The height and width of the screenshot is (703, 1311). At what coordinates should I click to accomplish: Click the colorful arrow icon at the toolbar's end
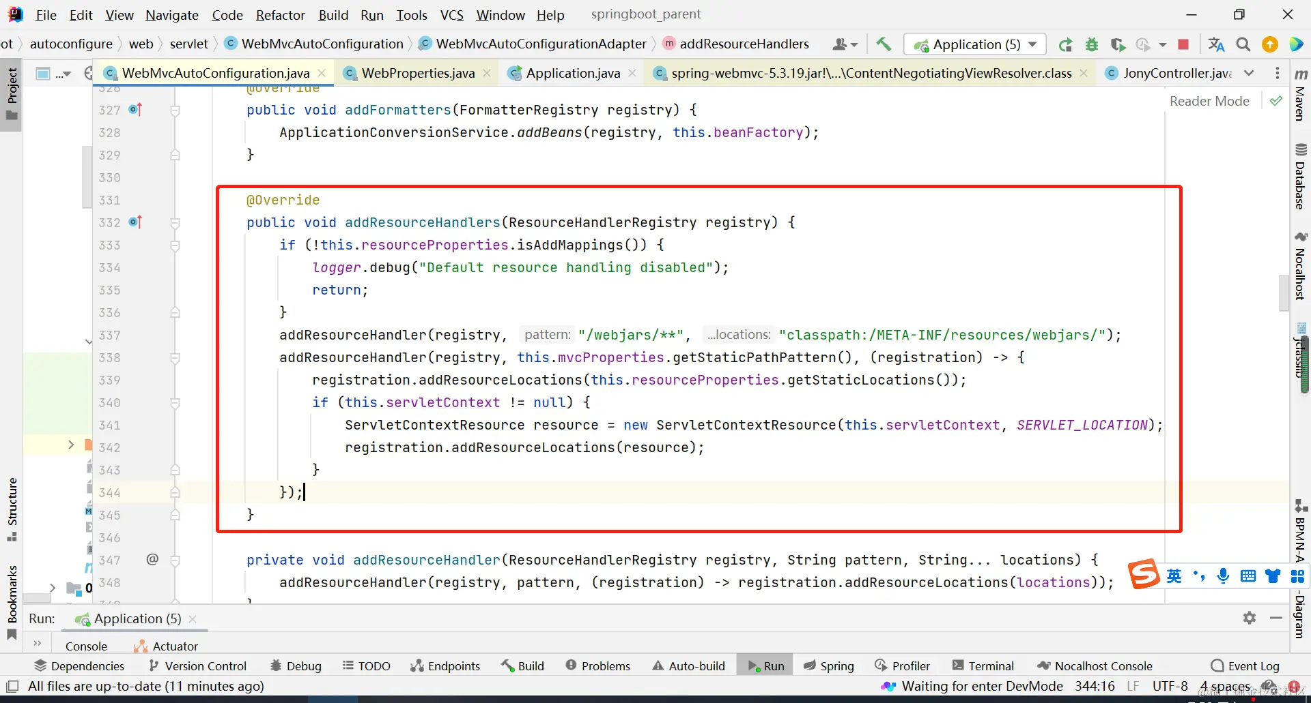1296,45
